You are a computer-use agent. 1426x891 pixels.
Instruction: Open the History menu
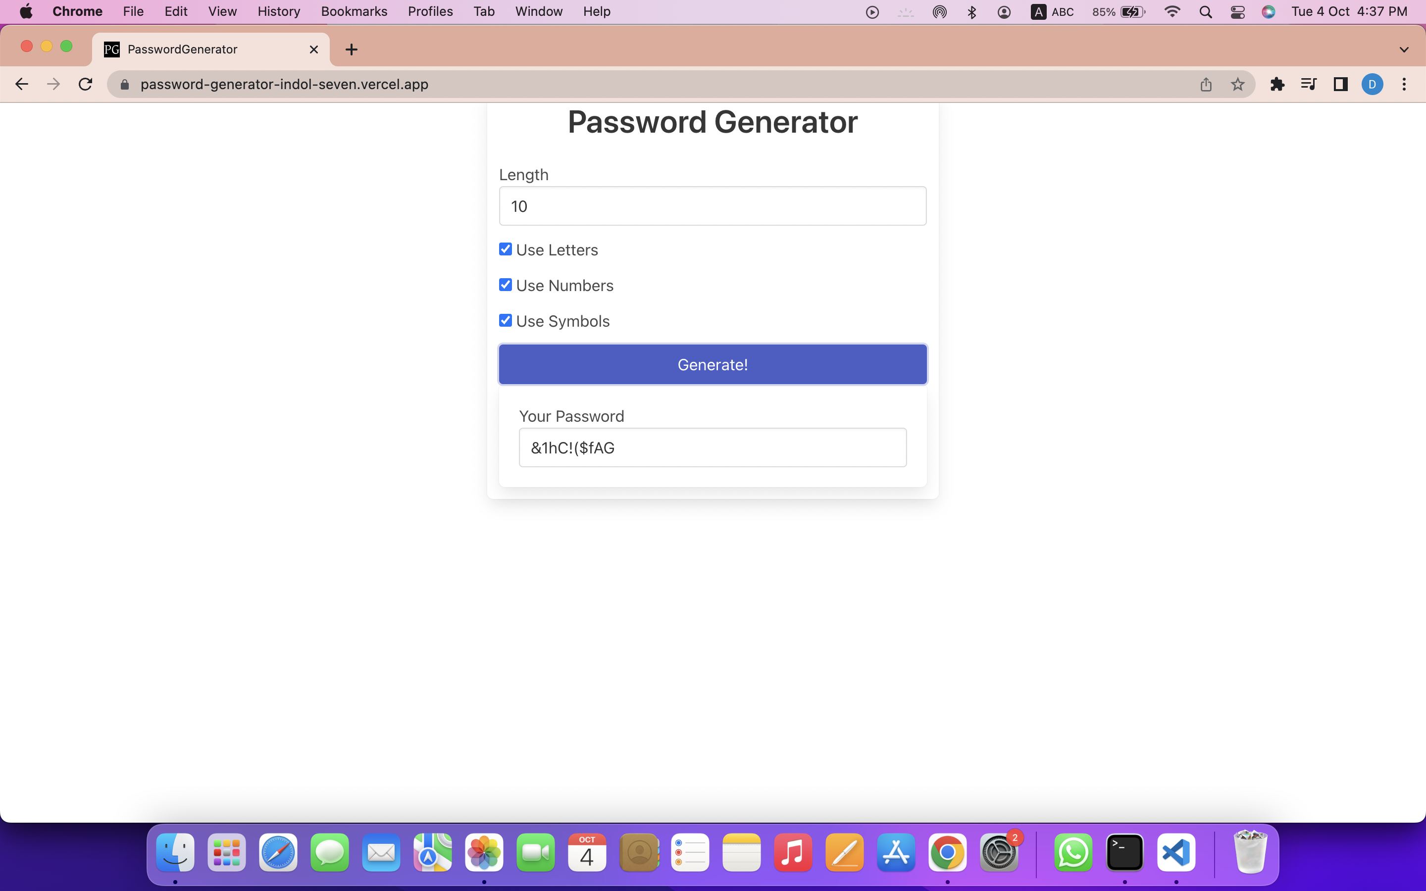pyautogui.click(x=279, y=12)
